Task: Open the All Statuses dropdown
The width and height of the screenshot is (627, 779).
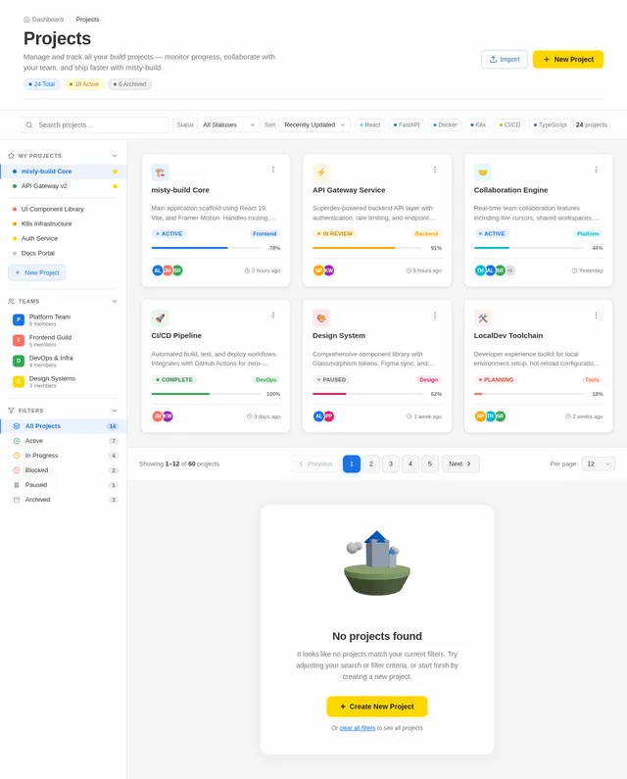Action: (x=228, y=124)
